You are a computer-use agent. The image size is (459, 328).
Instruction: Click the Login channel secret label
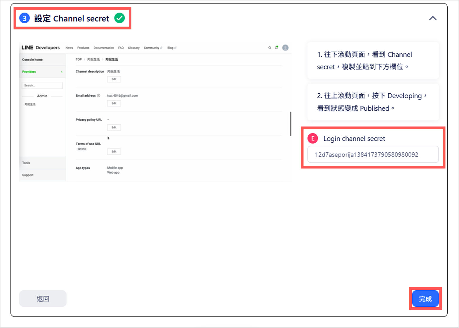click(x=354, y=139)
